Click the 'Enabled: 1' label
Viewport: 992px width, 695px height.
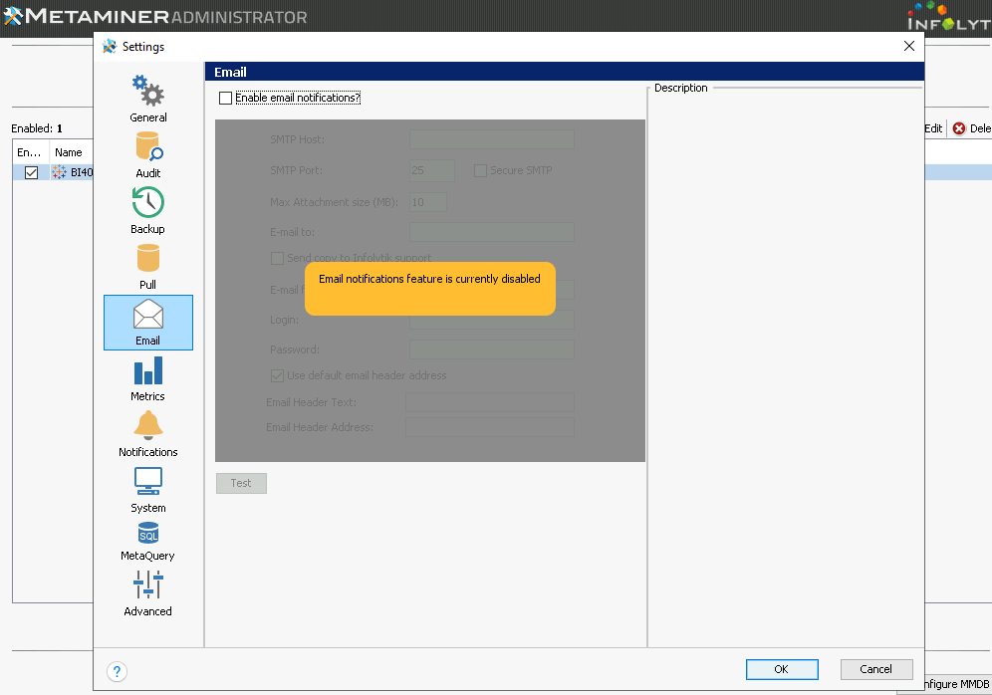[x=37, y=128]
